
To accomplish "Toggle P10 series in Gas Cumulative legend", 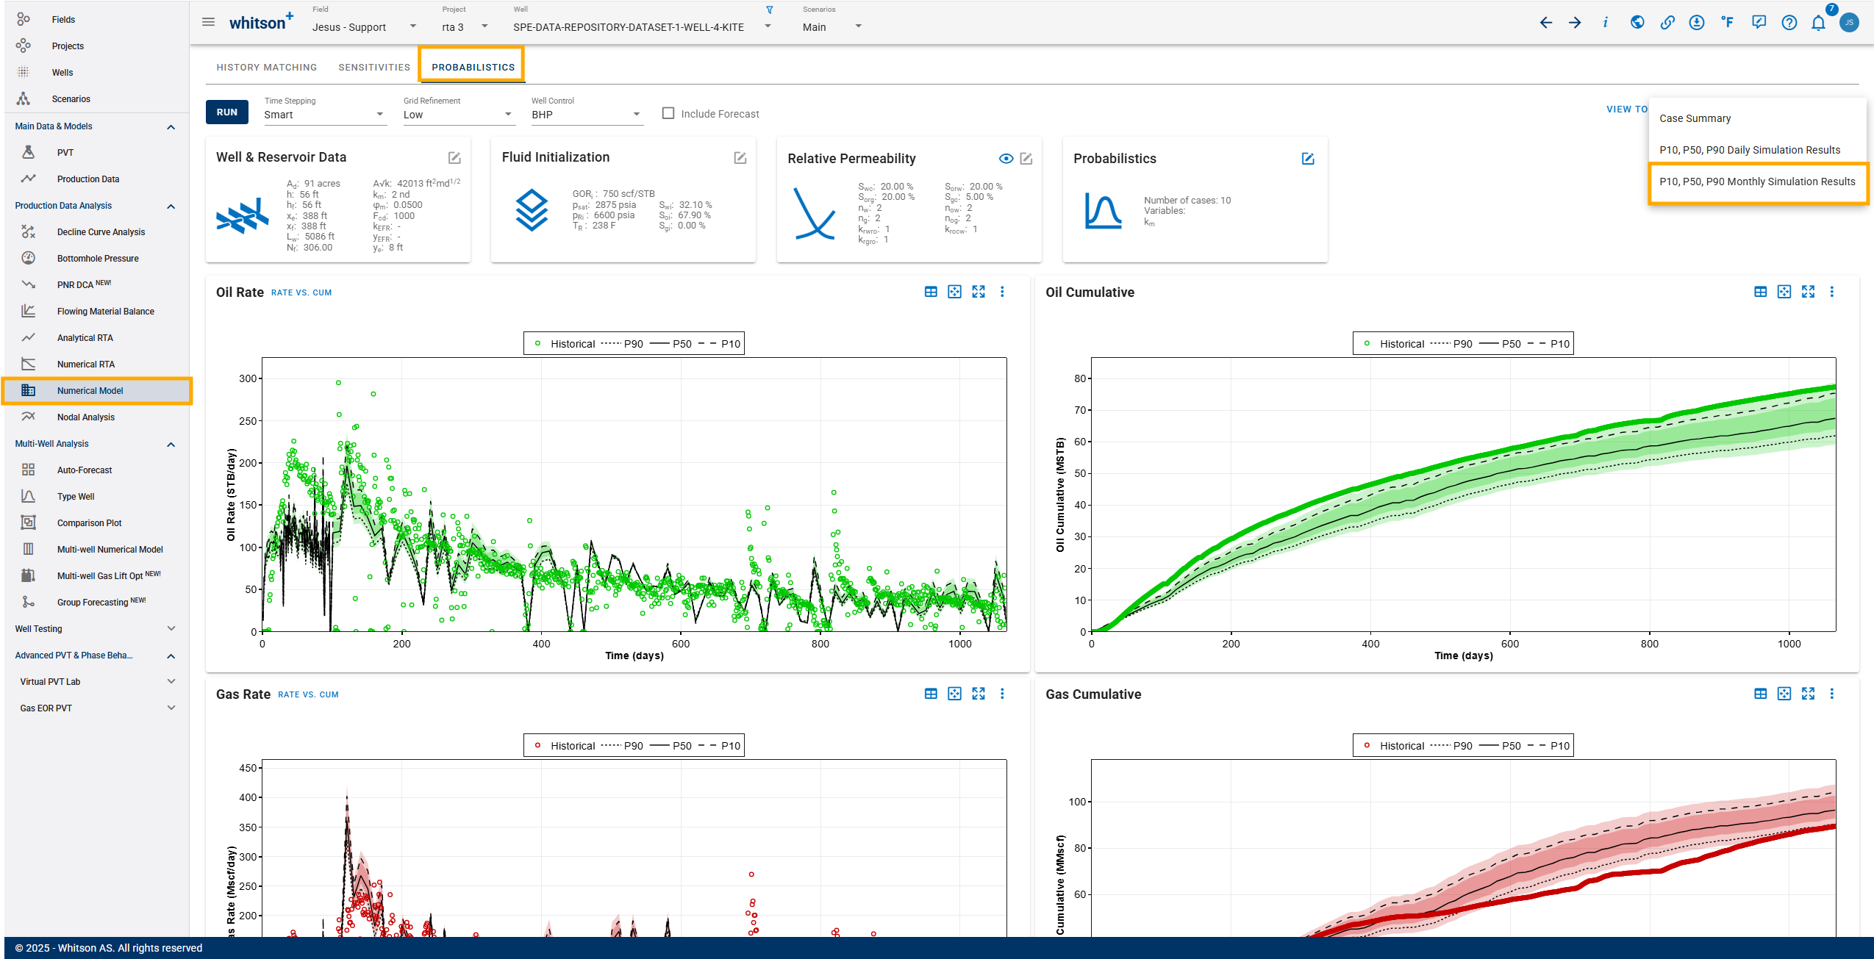I will coord(1549,746).
